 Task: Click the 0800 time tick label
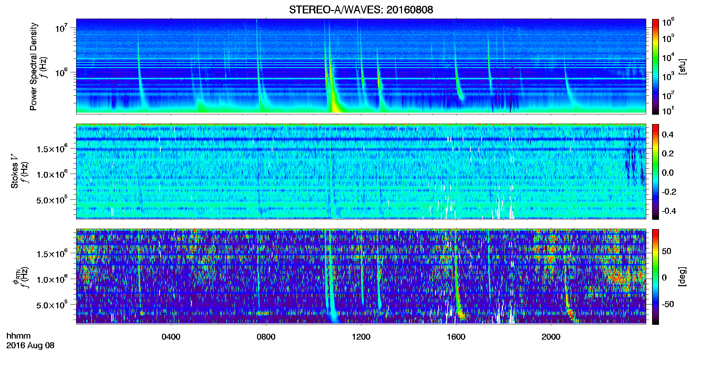click(266, 337)
